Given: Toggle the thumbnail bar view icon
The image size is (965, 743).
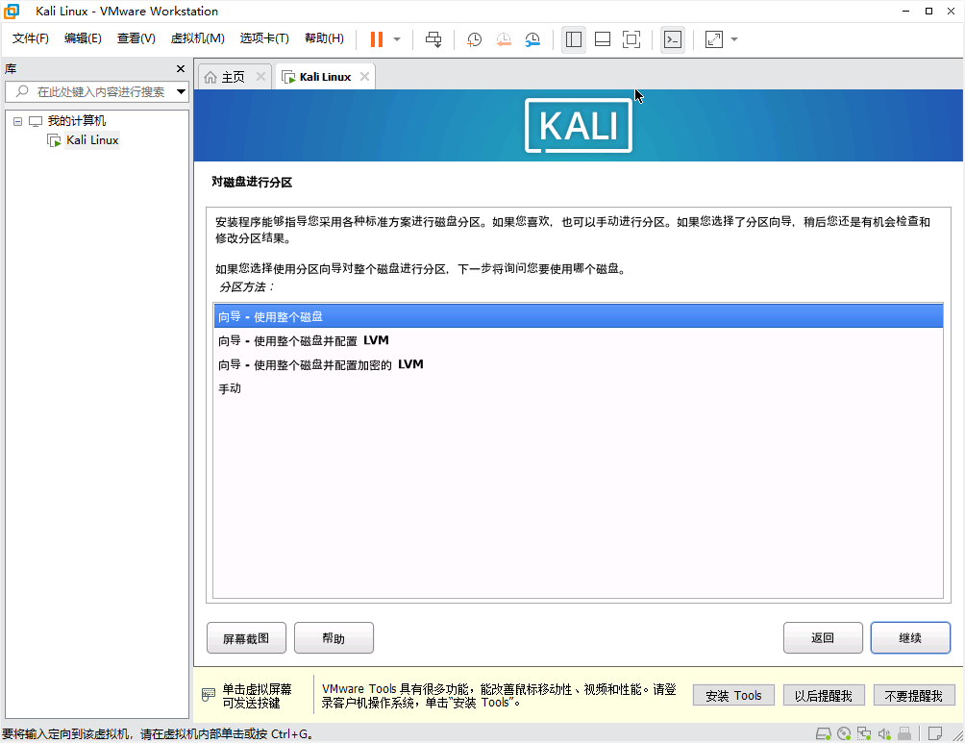Looking at the screenshot, I should (x=603, y=39).
